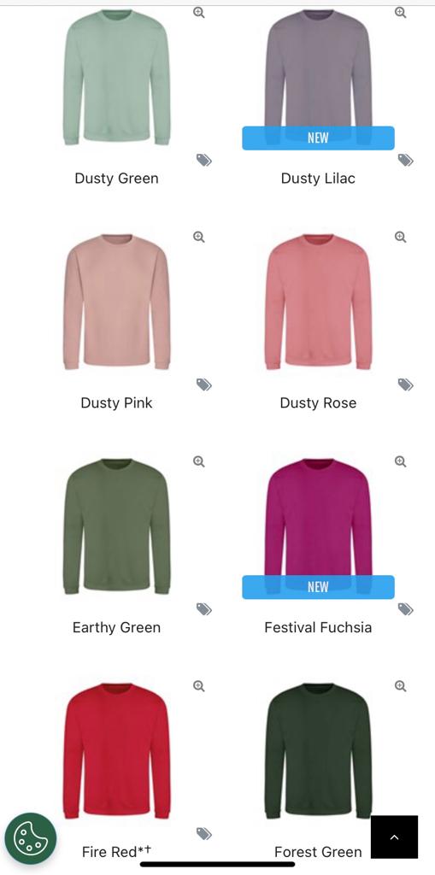Open the tag icon beside Dusty Pink

(x=203, y=385)
